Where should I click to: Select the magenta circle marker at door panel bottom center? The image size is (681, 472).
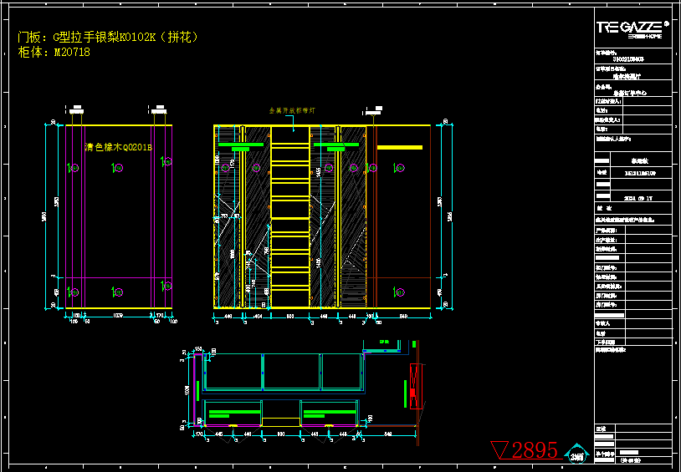115,292
